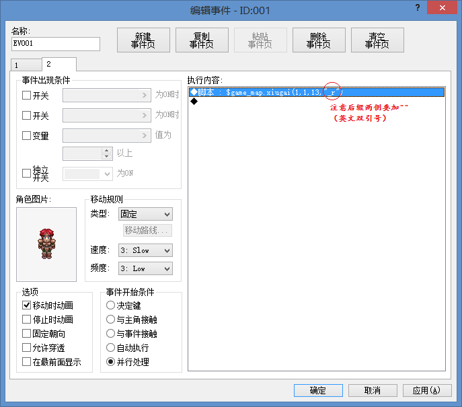Uncheck the 移动时动画 option
The image size is (462, 407).
click(x=26, y=305)
